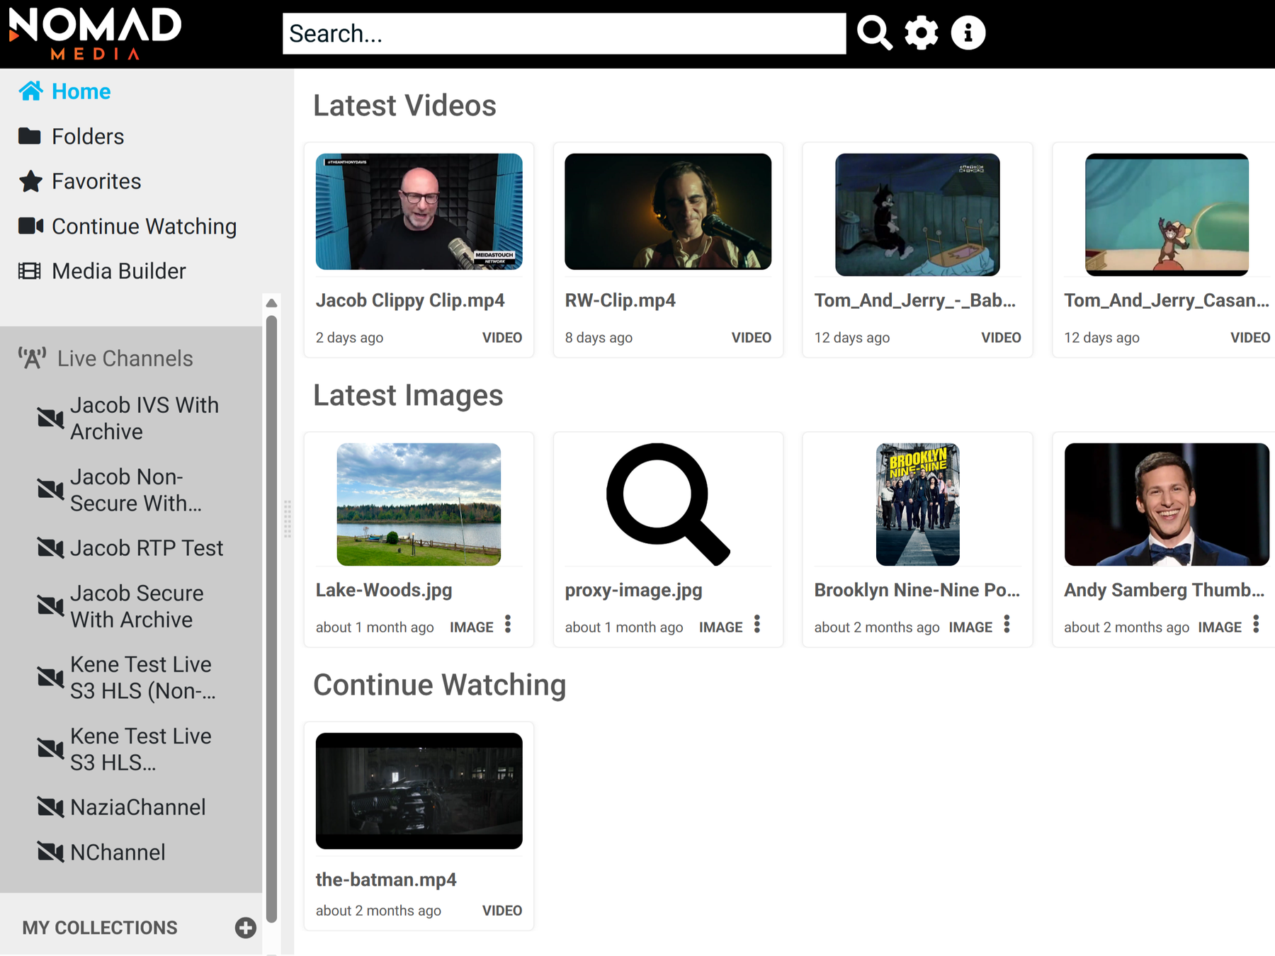Open options menu for Lake-Woods.jpg

(x=508, y=625)
